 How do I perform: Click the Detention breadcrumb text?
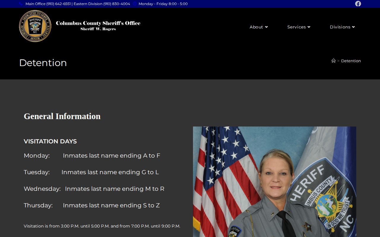click(351, 61)
